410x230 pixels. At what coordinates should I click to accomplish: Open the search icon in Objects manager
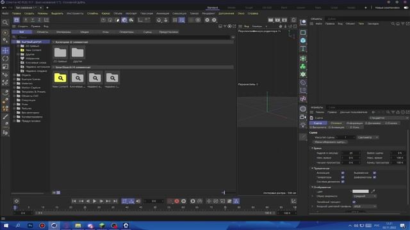point(393,24)
